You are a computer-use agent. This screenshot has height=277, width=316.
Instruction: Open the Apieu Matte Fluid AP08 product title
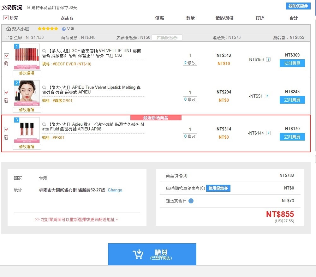click(93, 127)
